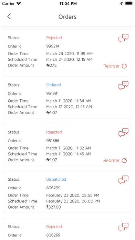Open chat for order 999214
Screen dimensions: 135x240
pyautogui.click(x=123, y=38)
